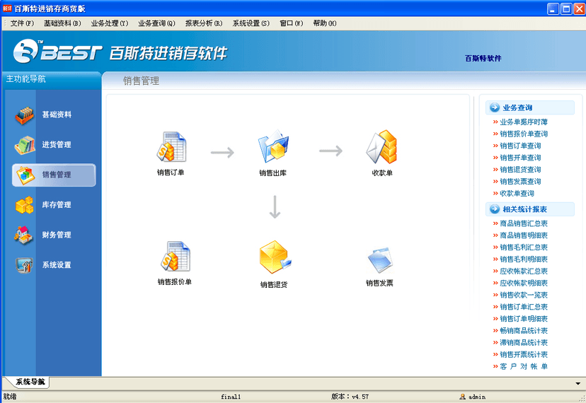Click the 就绪 status text
Screen dimensions: 586x403
point(10,397)
